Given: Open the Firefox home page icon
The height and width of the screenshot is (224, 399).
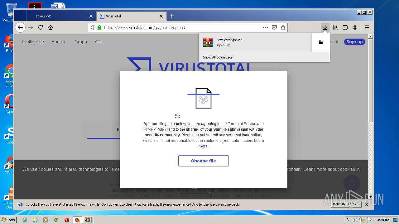Looking at the screenshot, I should click(50, 27).
